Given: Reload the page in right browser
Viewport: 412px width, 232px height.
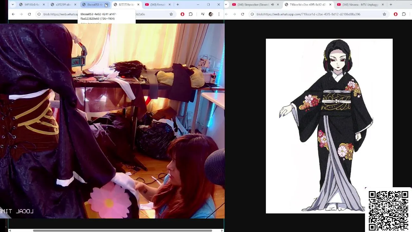Looking at the screenshot, I should click(242, 14).
